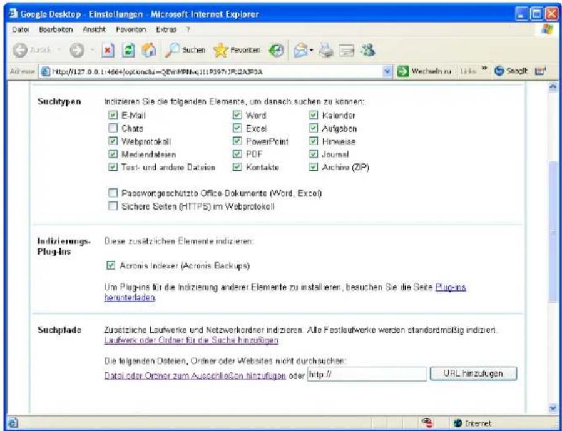562x431 pixels.
Task: Click the Forward navigation arrow
Action: [x=76, y=51]
